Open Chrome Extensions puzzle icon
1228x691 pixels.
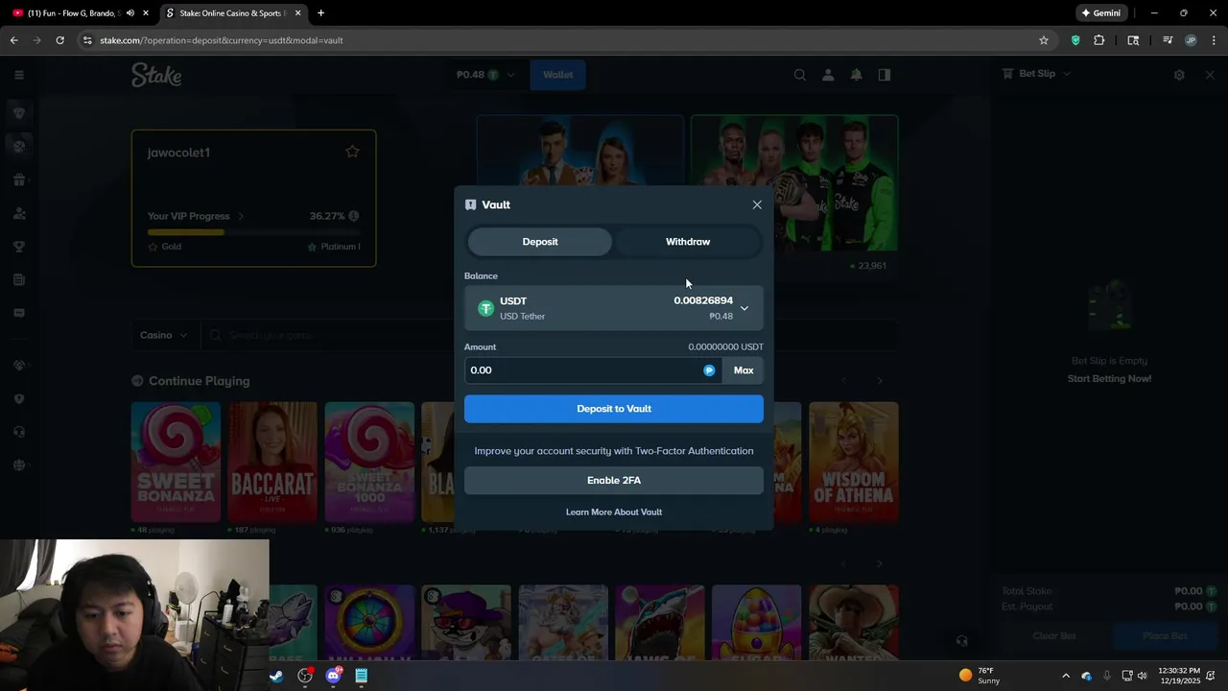1099,40
